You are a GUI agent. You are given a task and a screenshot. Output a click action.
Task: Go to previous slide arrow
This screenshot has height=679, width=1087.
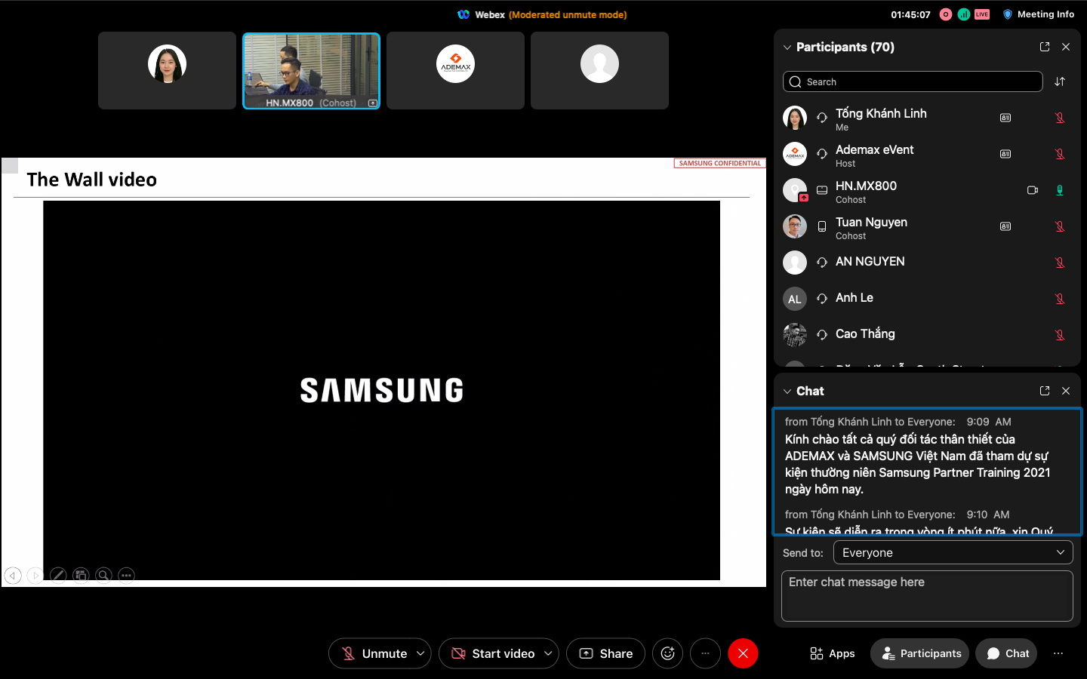(x=13, y=576)
